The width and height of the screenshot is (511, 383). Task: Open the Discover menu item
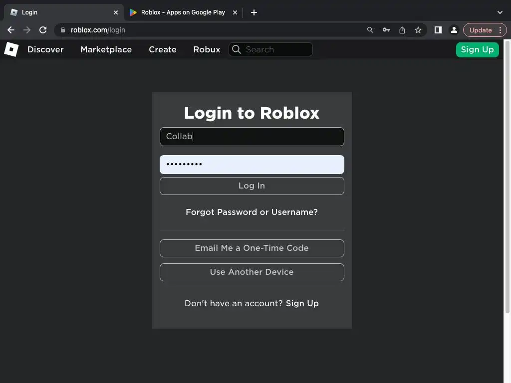[x=45, y=49]
